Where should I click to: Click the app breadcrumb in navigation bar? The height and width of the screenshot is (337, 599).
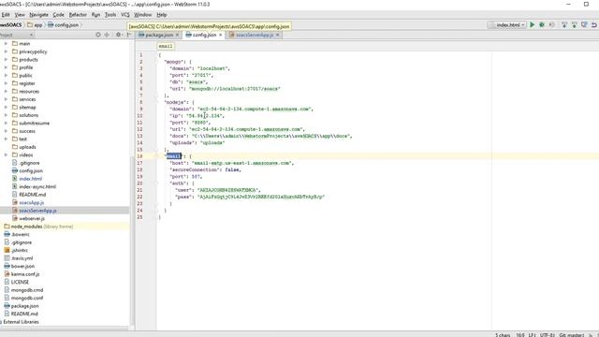pyautogui.click(x=35, y=25)
